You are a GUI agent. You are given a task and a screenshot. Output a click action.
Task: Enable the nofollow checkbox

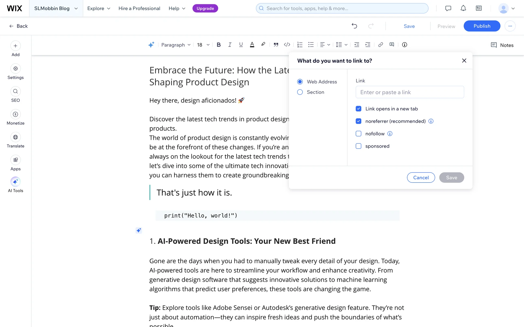[x=358, y=134]
